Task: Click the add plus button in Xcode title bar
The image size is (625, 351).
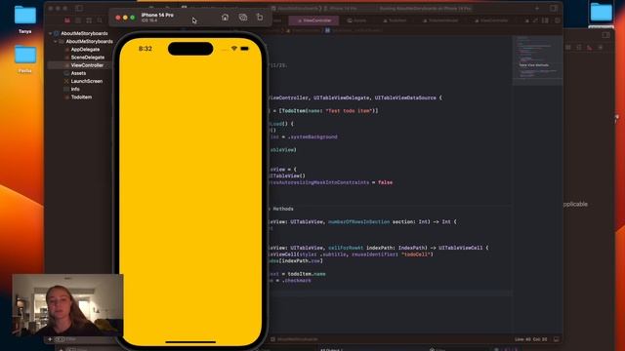Action: point(537,8)
